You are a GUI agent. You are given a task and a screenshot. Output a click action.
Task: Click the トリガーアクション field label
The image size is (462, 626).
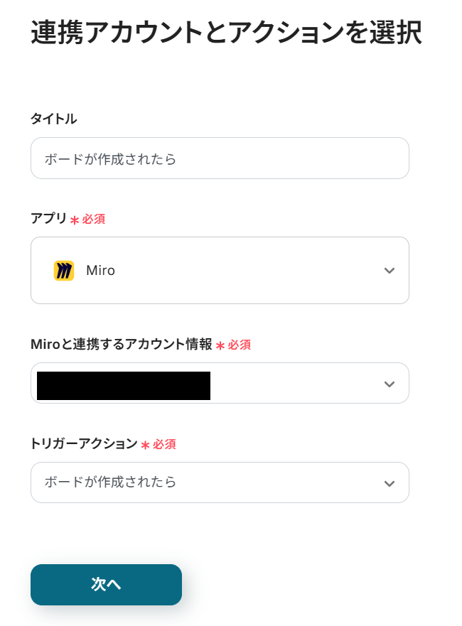pyautogui.click(x=83, y=444)
